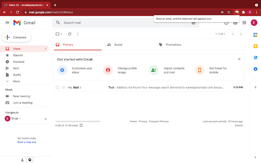Open Hangouts contacts person icon at bottom
Viewport: 261px width, 163px height.
click(22, 160)
